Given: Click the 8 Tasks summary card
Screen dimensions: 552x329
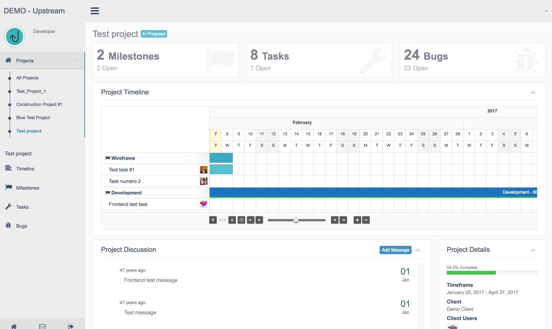Looking at the screenshot, I should click(x=319, y=60).
